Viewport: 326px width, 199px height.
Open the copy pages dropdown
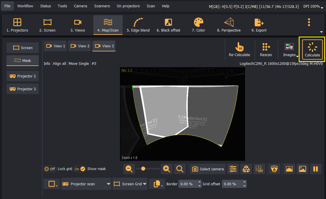click(x=157, y=184)
